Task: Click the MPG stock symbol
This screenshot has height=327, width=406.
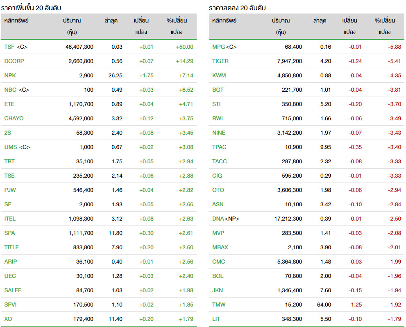Action: point(218,47)
